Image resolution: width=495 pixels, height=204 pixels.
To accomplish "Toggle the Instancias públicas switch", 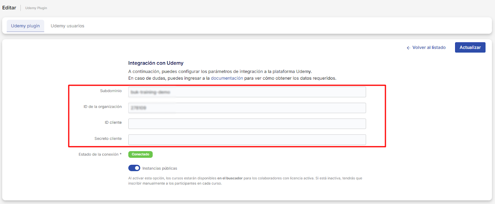I will (x=134, y=168).
